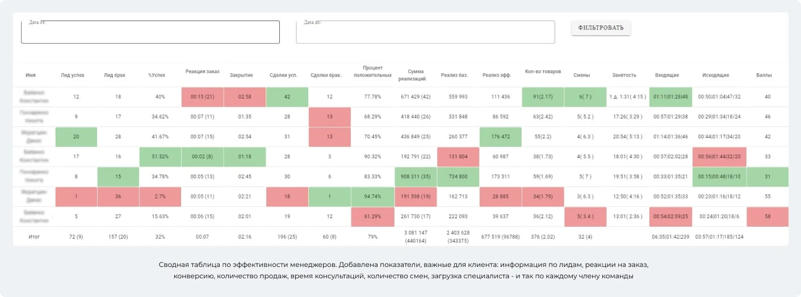
Task: Click the red '28 885' cell
Action: (500, 197)
